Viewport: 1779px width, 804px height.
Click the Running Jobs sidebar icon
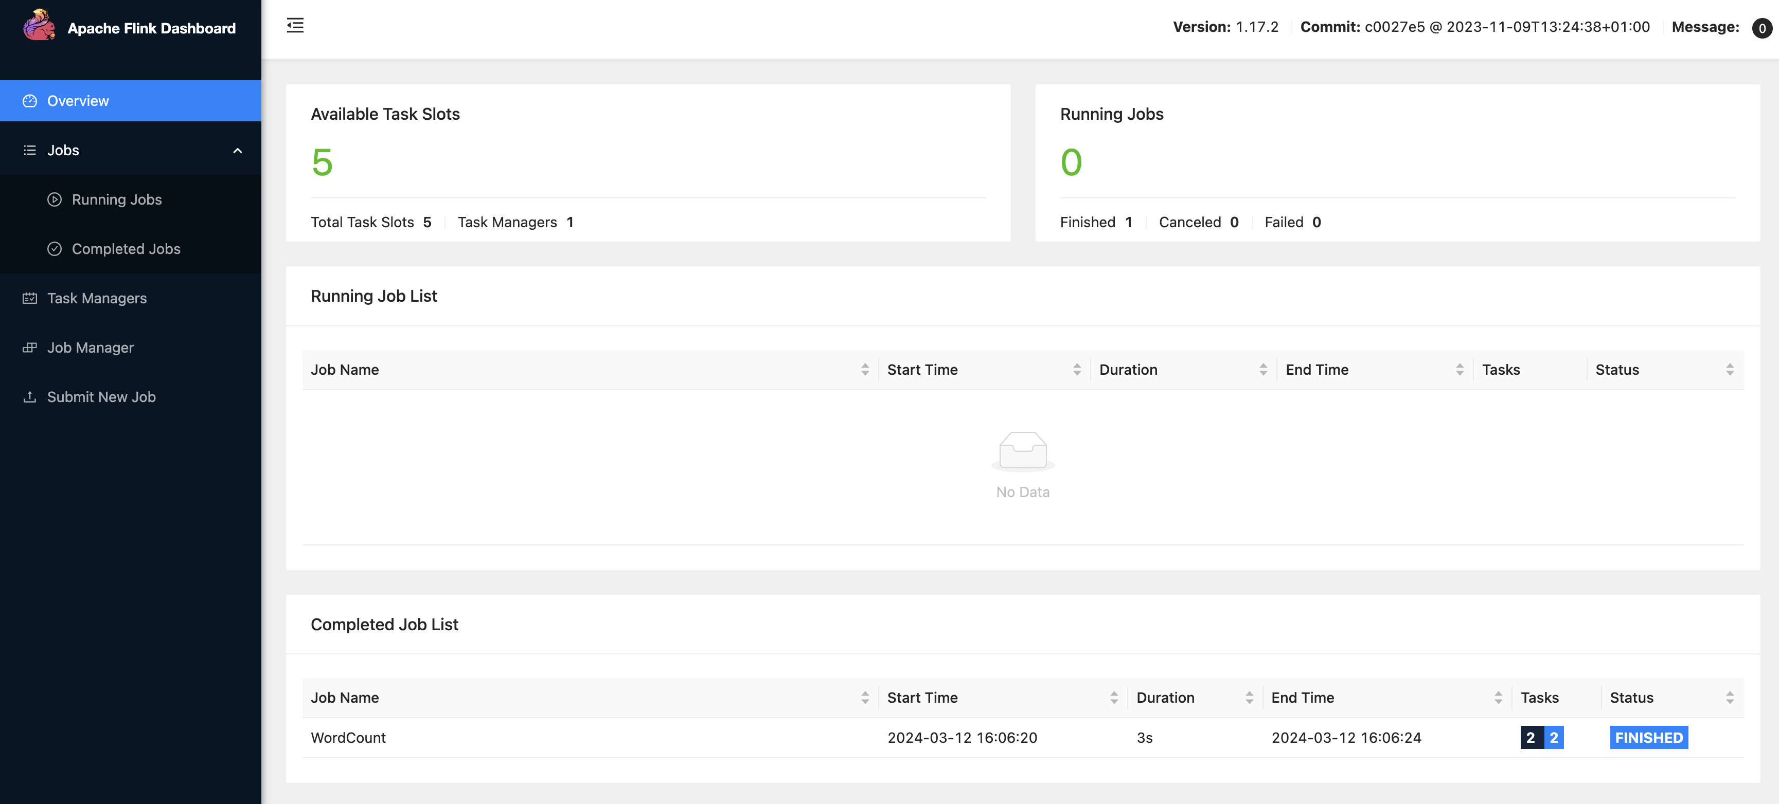point(54,198)
